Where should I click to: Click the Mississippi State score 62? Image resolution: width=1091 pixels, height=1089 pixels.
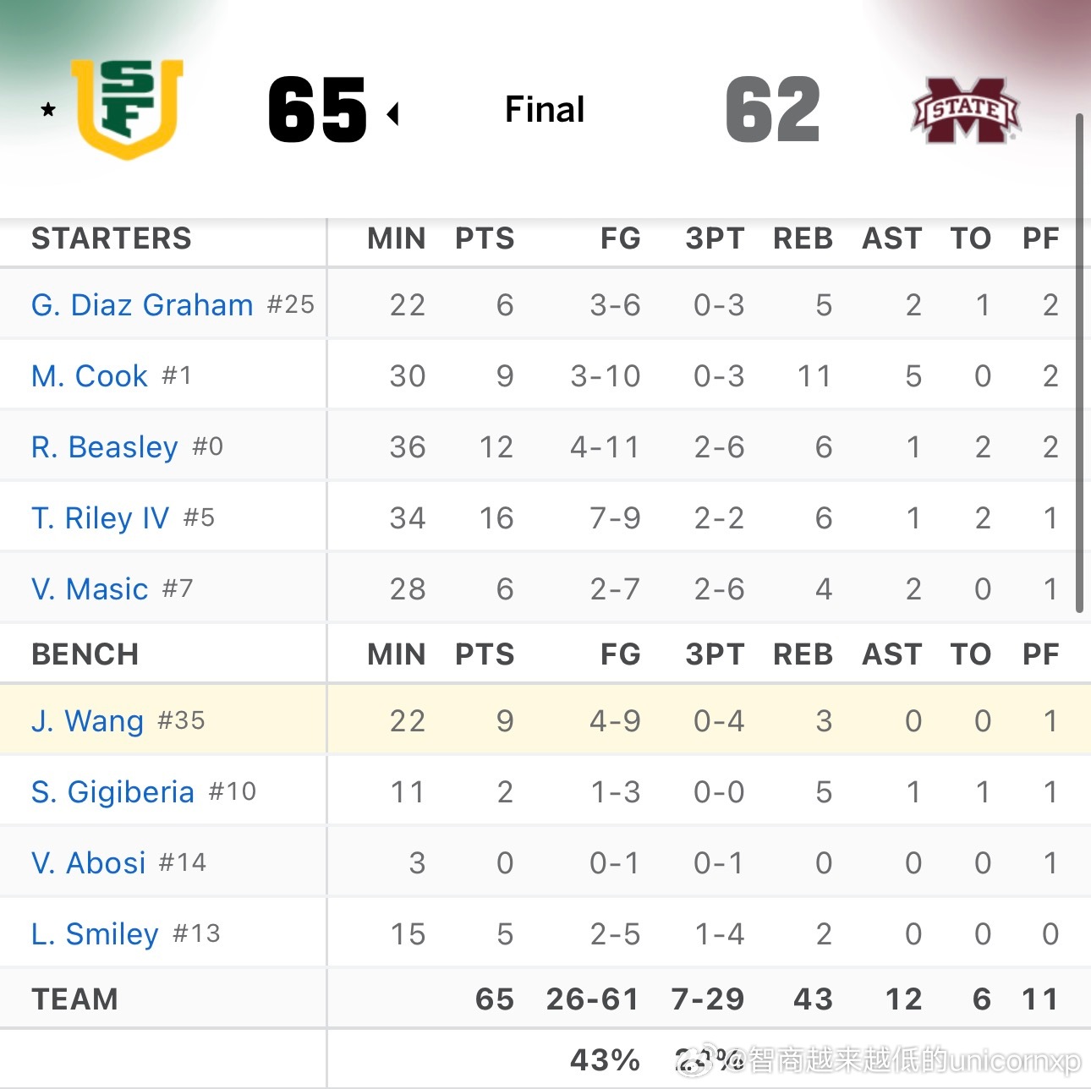pos(773,110)
